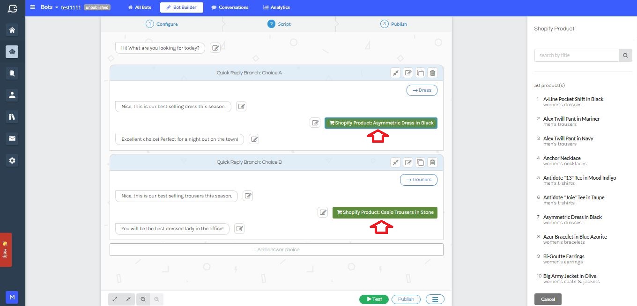Select Alex Twill Pant in Navy
The image size is (637, 306).
(568, 138)
